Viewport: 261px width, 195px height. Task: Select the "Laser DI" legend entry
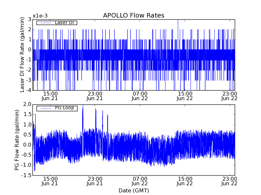57,22
